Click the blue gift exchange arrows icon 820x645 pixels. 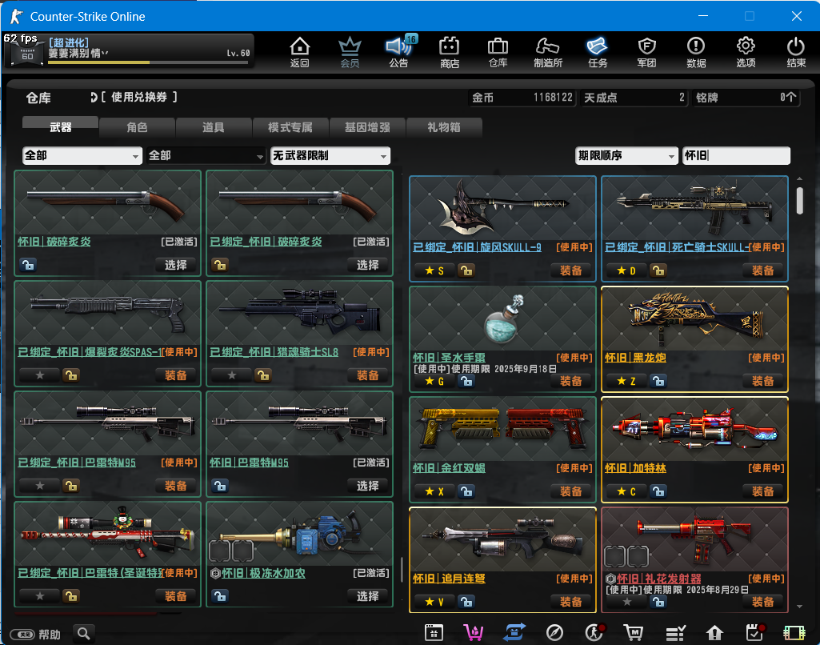pos(514,633)
